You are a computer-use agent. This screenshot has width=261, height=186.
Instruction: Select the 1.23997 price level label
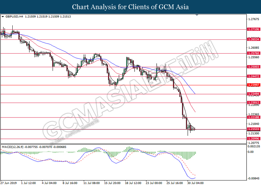[x=254, y=85]
